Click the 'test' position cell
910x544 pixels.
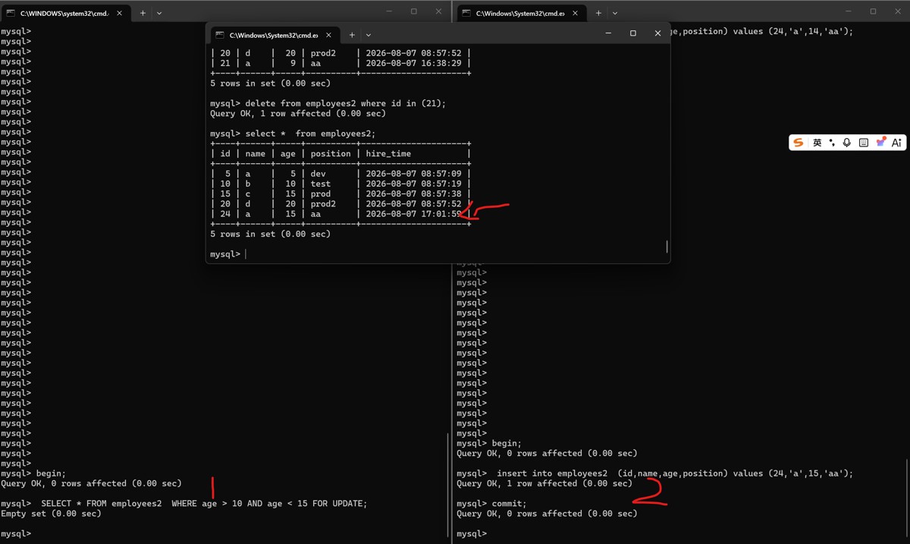coord(321,184)
